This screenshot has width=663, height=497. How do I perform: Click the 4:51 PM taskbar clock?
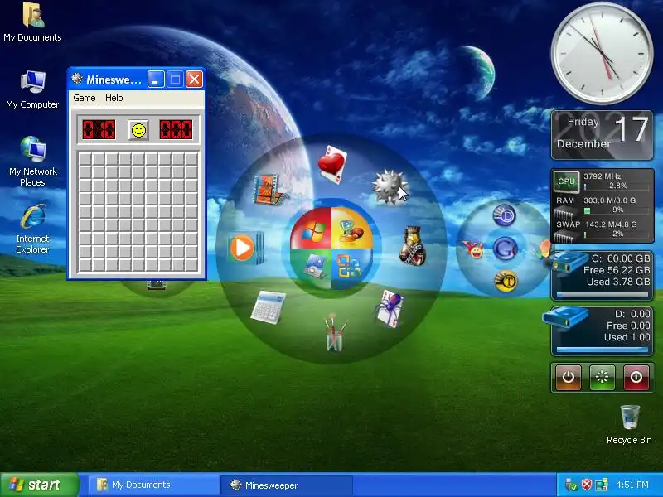(x=632, y=485)
